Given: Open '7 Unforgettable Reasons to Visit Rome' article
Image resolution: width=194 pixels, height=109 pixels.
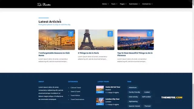Looking at the screenshot, I should pyautogui.click(x=54, y=54).
